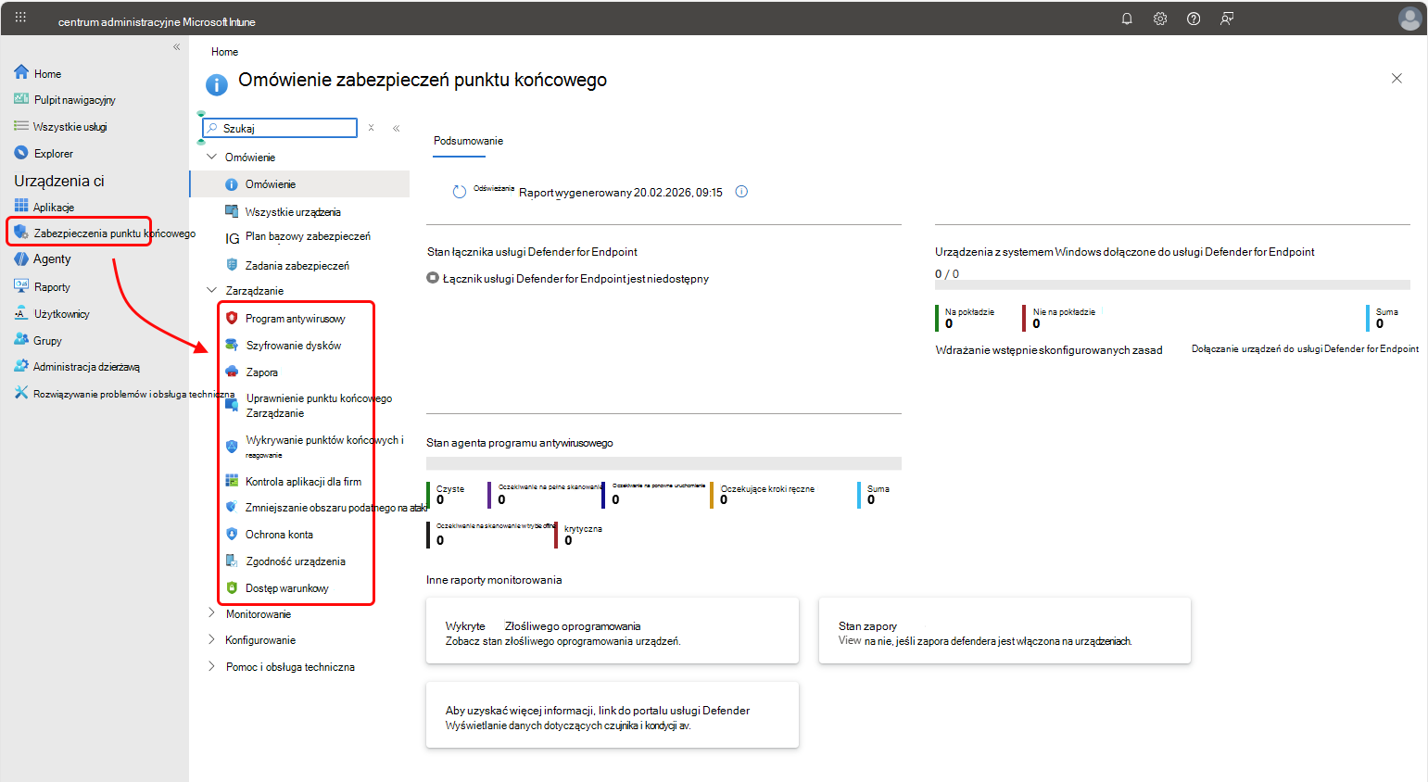Click the Pulpit nawigacyjny dashboard icon
The width and height of the screenshot is (1428, 782).
[21, 99]
